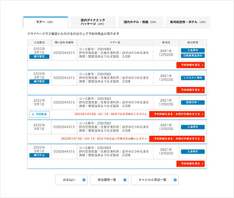Open the お支払い page button

pyautogui.click(x=71, y=180)
